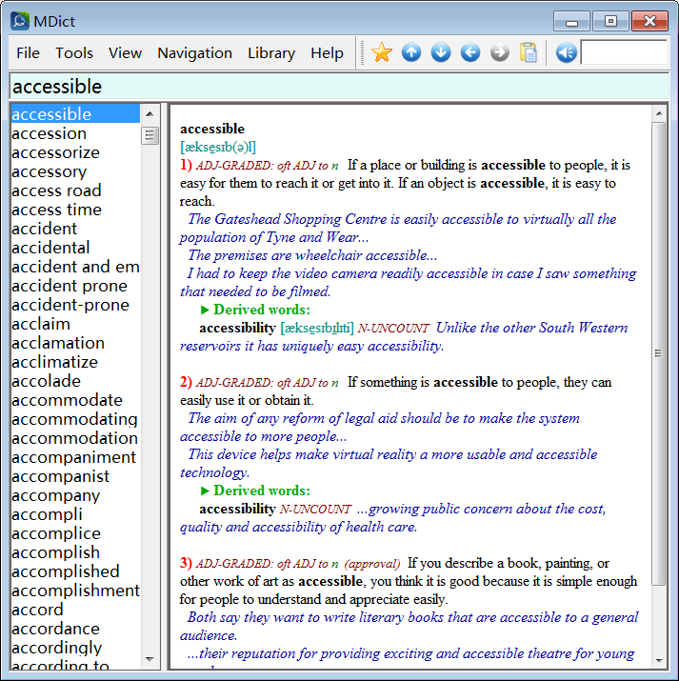The height and width of the screenshot is (681, 679).
Task: Click the blue Back arrow icon
Action: pos(470,52)
